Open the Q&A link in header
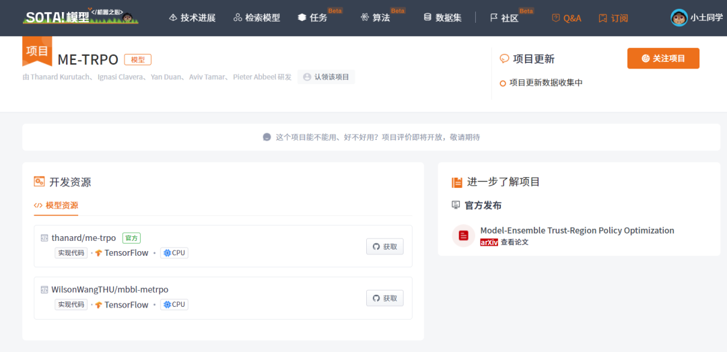The image size is (727, 352). [x=566, y=18]
